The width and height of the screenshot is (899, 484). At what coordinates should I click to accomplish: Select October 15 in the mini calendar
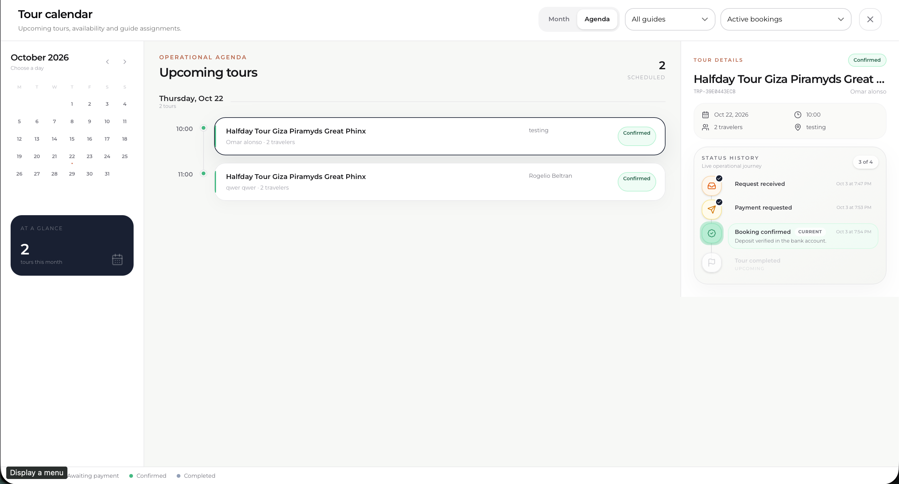click(x=72, y=139)
